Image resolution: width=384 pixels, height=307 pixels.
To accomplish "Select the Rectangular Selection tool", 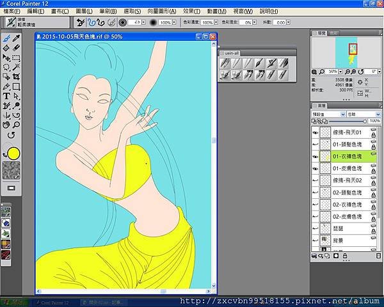I will (17, 58).
